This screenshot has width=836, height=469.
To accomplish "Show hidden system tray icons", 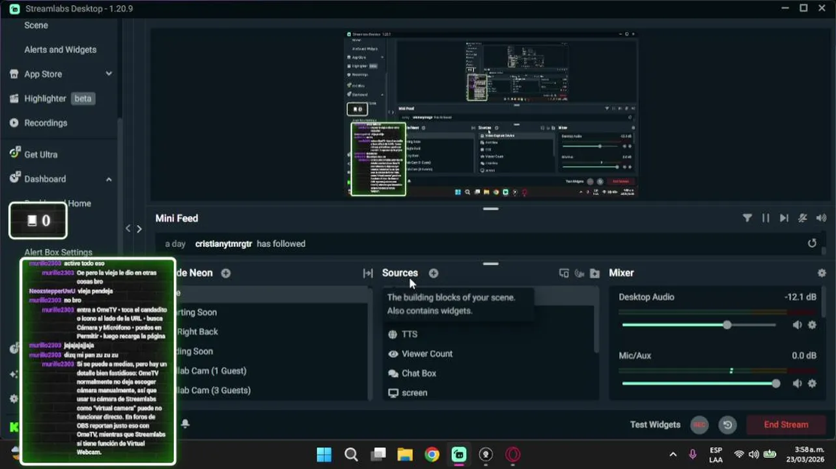I will 673,455.
